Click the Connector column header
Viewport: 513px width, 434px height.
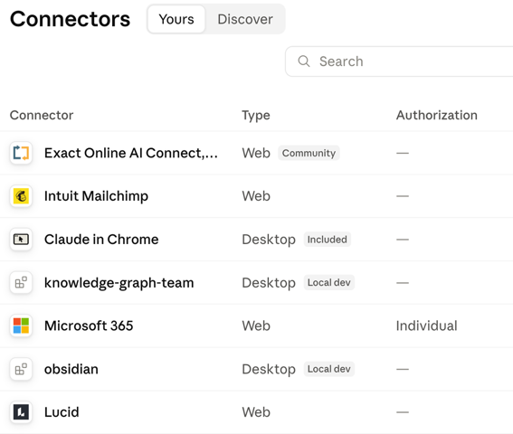42,115
